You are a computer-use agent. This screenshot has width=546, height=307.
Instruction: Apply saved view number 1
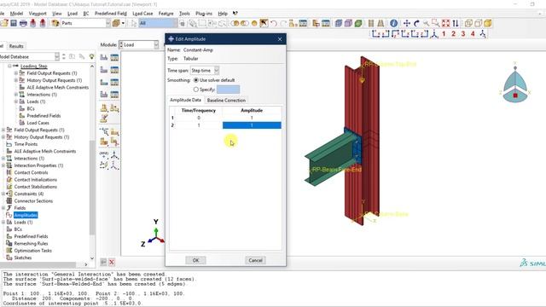coord(444,34)
